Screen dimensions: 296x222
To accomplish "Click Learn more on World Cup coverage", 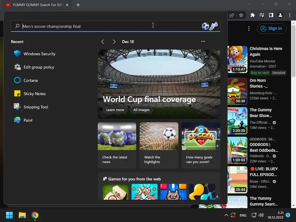I will click(115, 110).
